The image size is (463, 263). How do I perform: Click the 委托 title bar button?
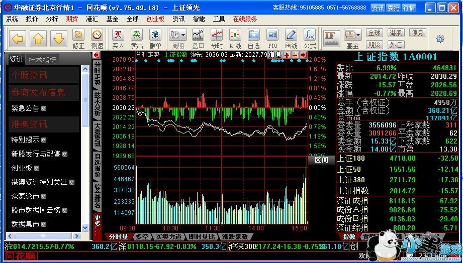[393, 8]
